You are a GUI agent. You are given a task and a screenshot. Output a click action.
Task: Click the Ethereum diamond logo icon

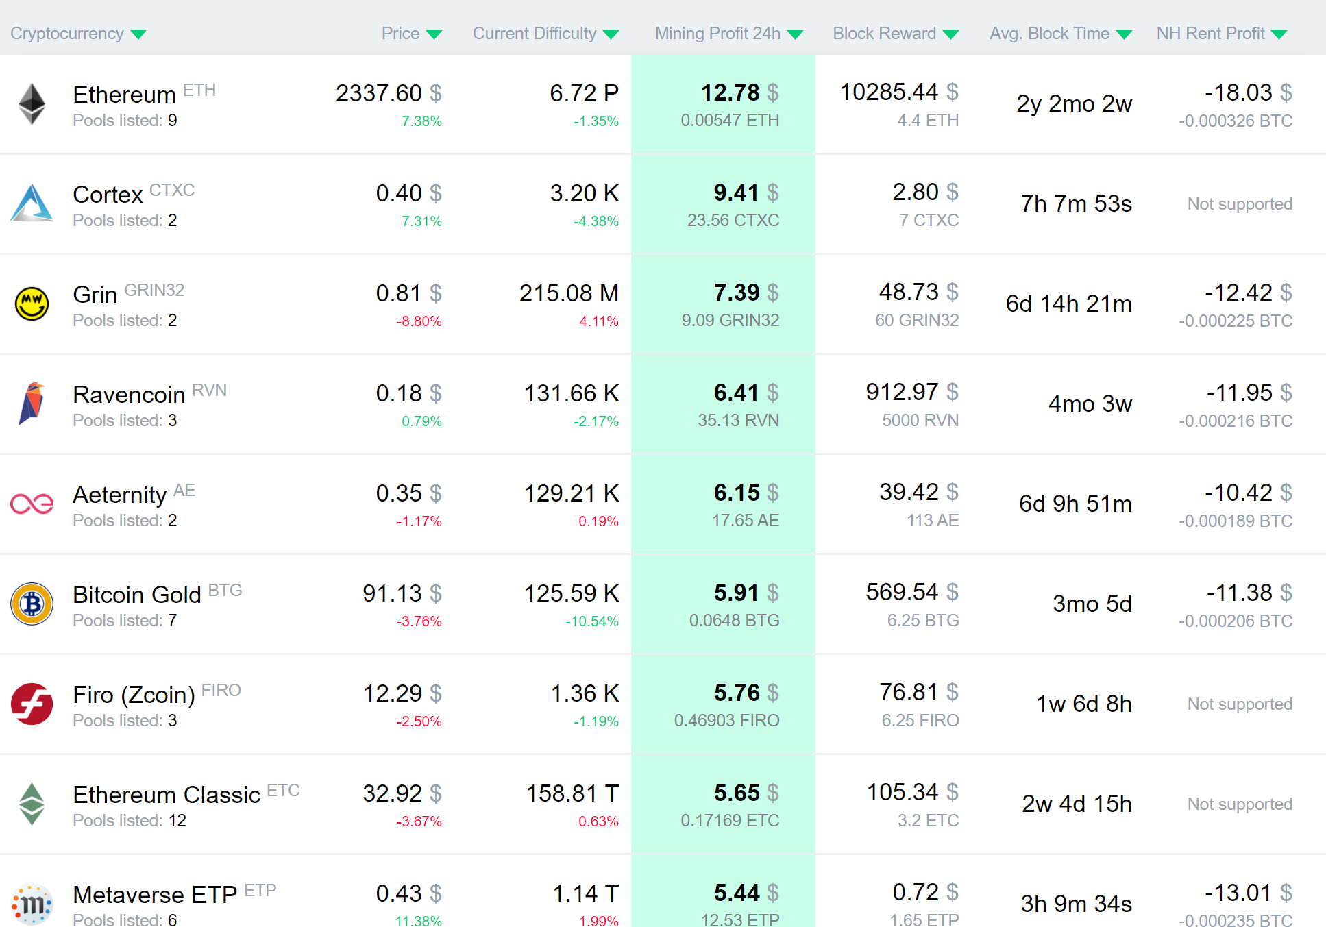click(32, 104)
